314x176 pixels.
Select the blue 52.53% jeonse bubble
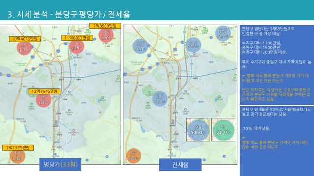tap(193, 45)
